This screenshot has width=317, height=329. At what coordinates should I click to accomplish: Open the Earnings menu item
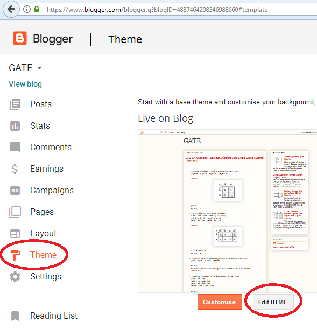click(47, 169)
